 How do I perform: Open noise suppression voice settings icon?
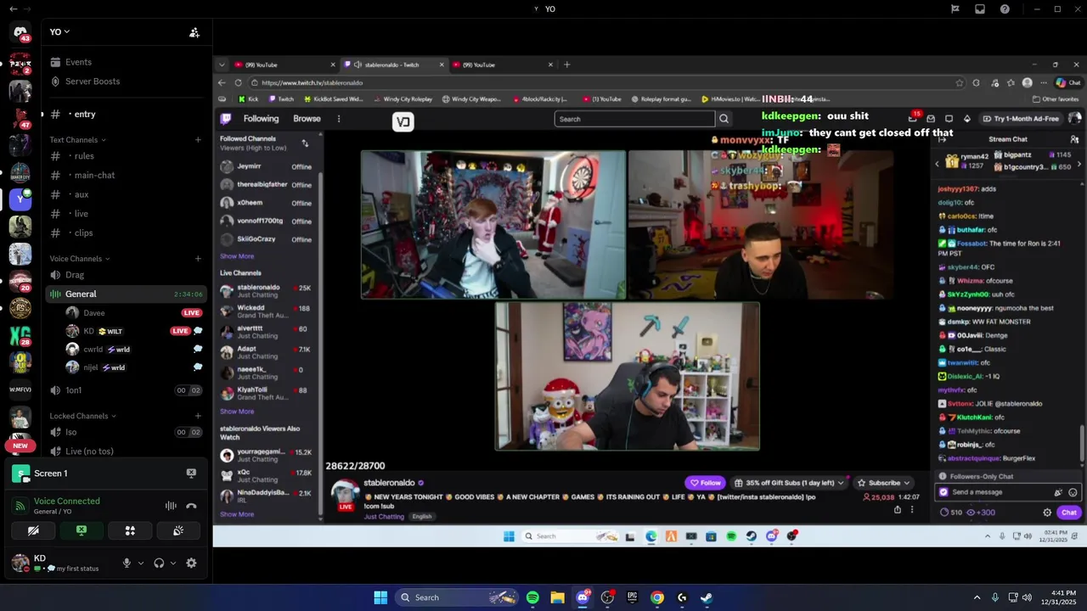[x=171, y=506]
